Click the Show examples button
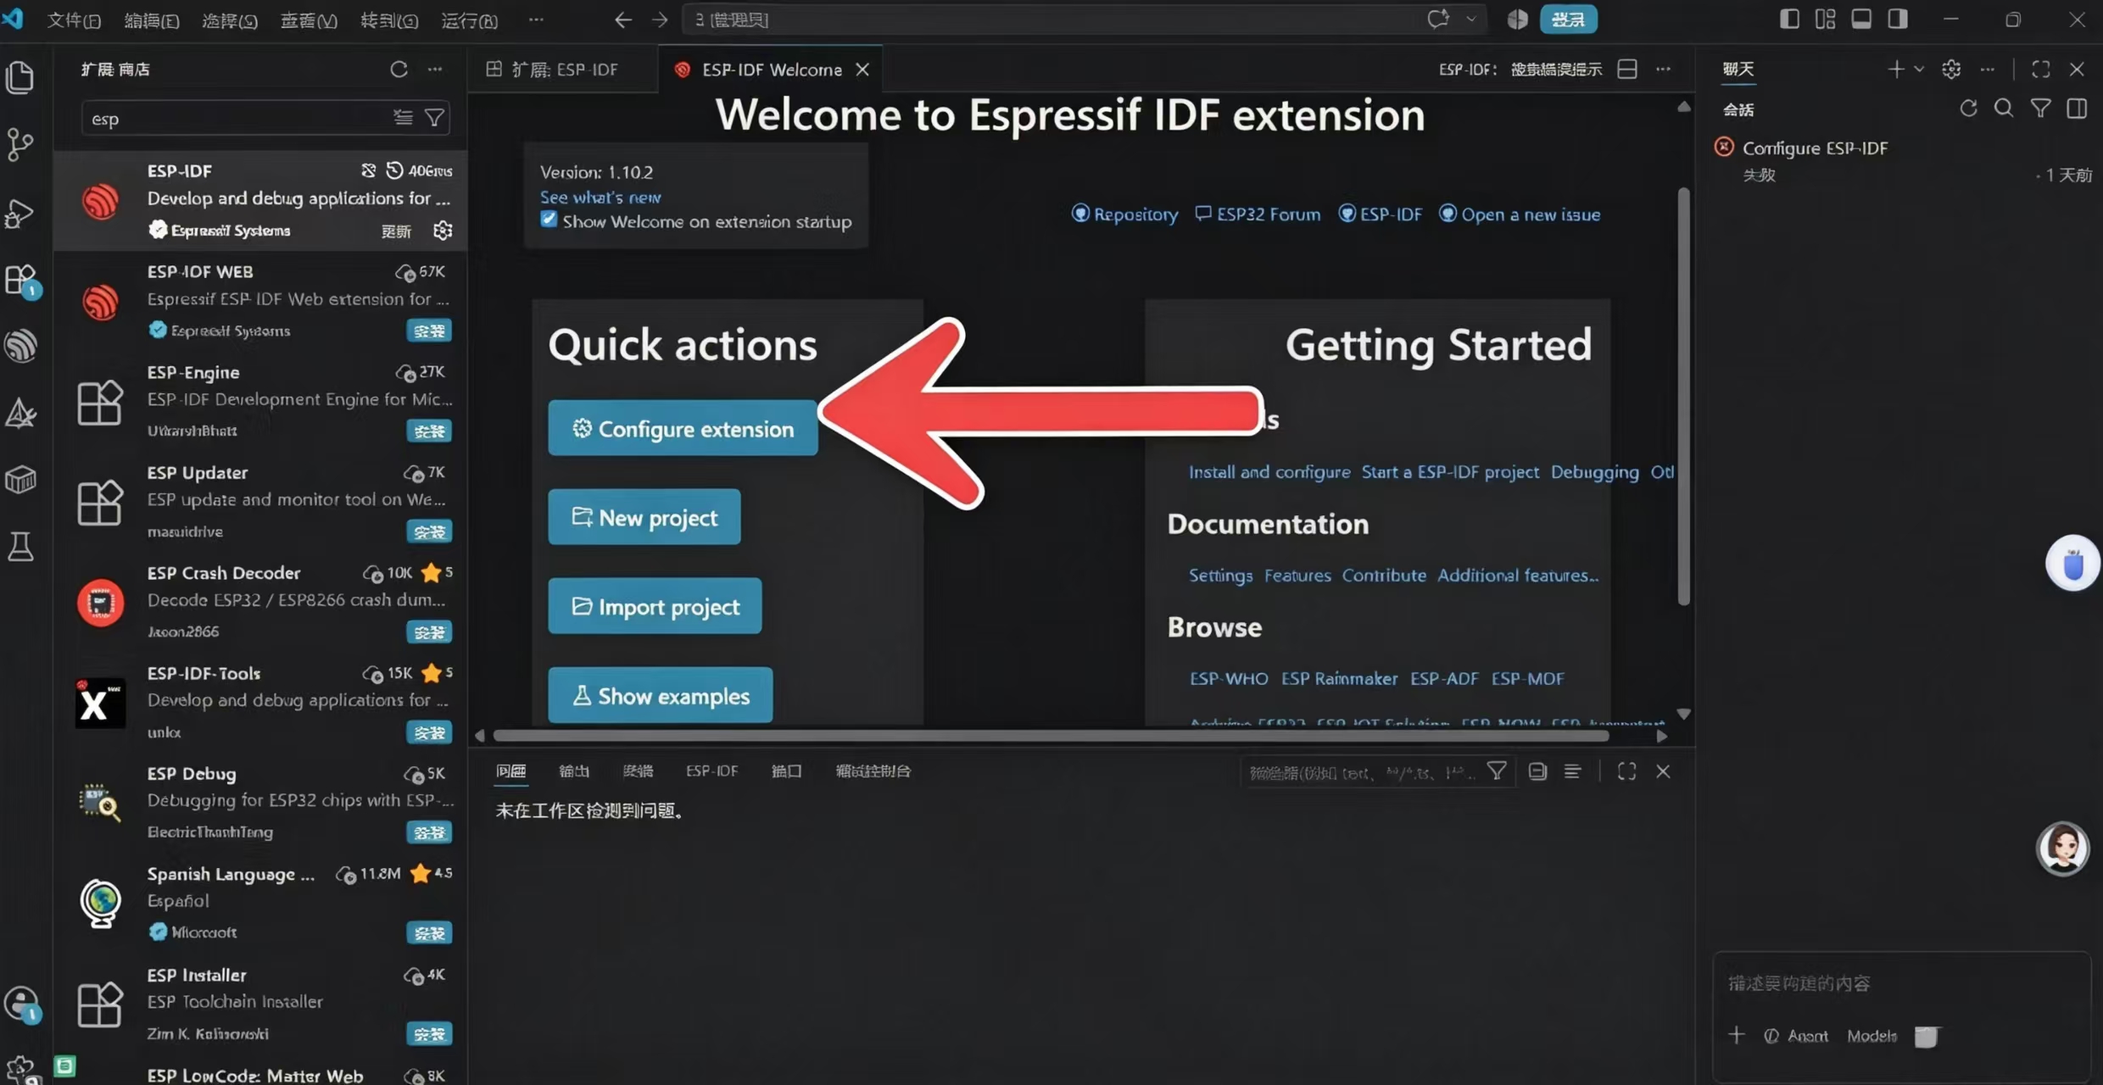2103x1085 pixels. click(x=660, y=695)
